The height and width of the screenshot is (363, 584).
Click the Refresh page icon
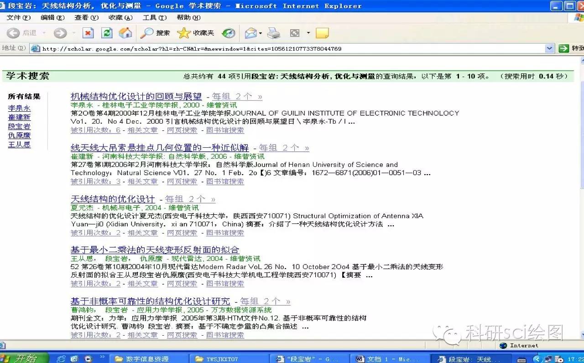(107, 33)
